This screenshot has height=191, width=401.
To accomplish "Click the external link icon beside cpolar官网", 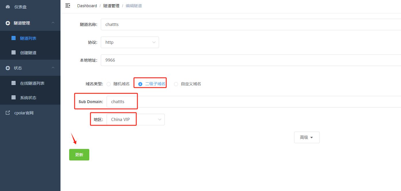I will click(7, 112).
